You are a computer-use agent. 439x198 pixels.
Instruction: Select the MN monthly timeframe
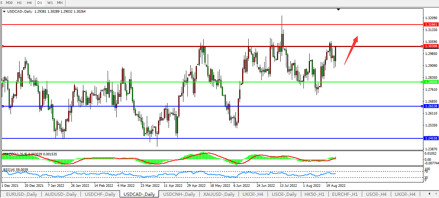pyautogui.click(x=60, y=3)
